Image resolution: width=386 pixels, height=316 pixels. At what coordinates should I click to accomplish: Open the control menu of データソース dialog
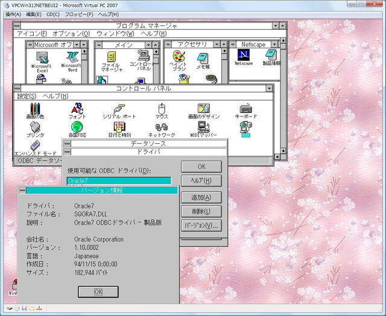(67, 143)
